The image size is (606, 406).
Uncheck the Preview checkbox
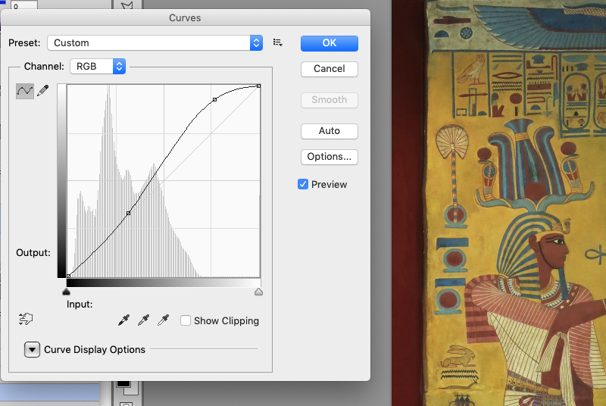(303, 184)
